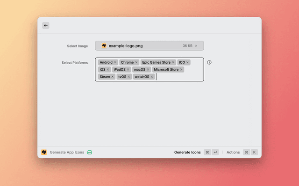The height and width of the screenshot is (186, 299).
Task: Open the Actions menu
Action: [233, 152]
